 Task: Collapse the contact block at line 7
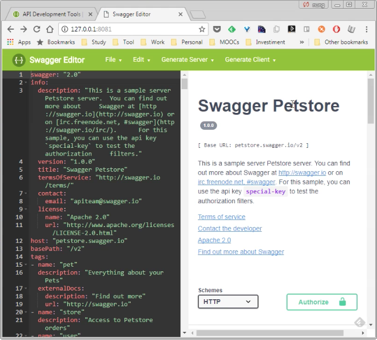point(26,193)
